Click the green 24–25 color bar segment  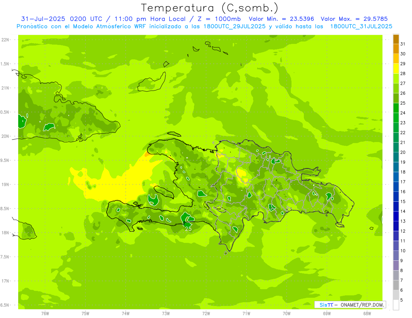(396, 108)
